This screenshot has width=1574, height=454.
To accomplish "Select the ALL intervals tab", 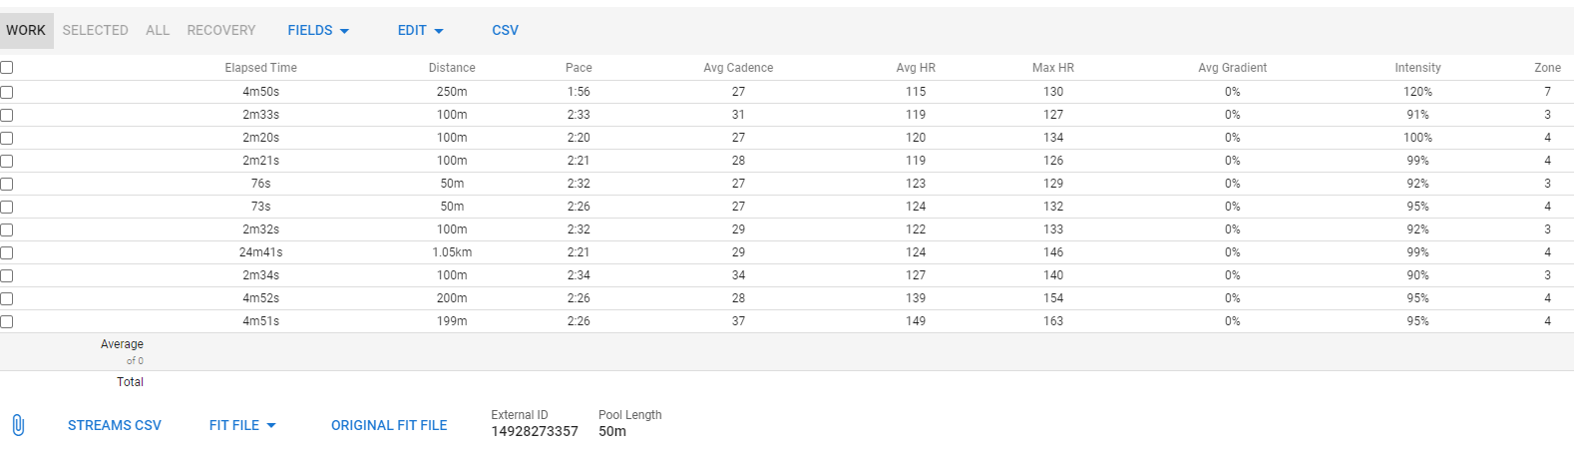I will (x=158, y=30).
